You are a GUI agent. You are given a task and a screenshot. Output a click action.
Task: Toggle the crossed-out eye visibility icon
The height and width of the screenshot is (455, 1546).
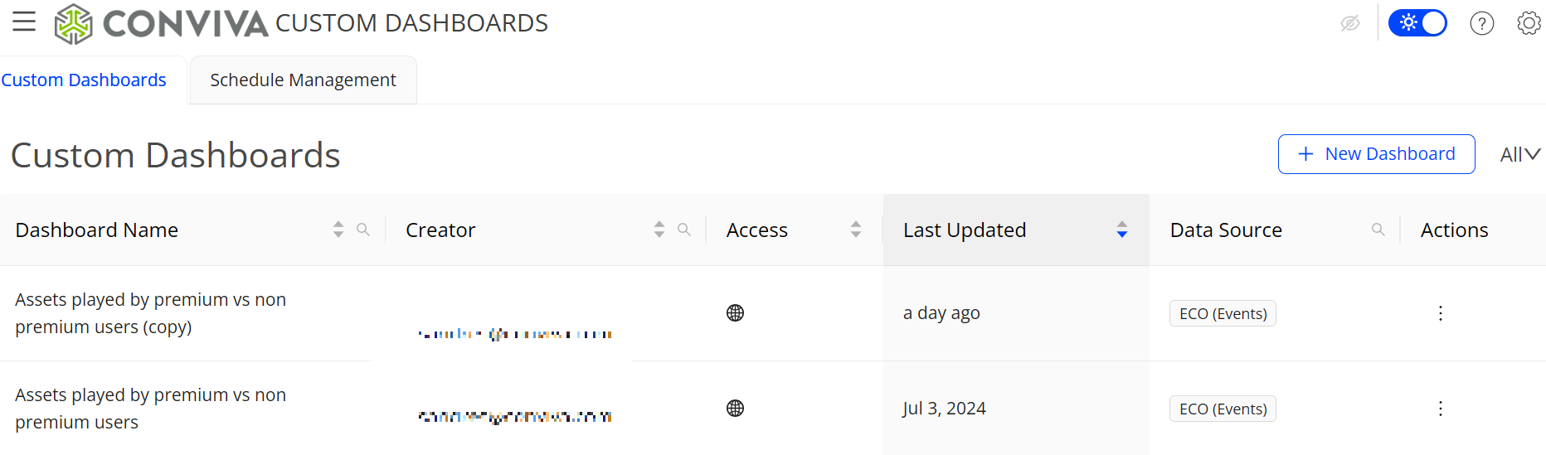click(x=1350, y=23)
